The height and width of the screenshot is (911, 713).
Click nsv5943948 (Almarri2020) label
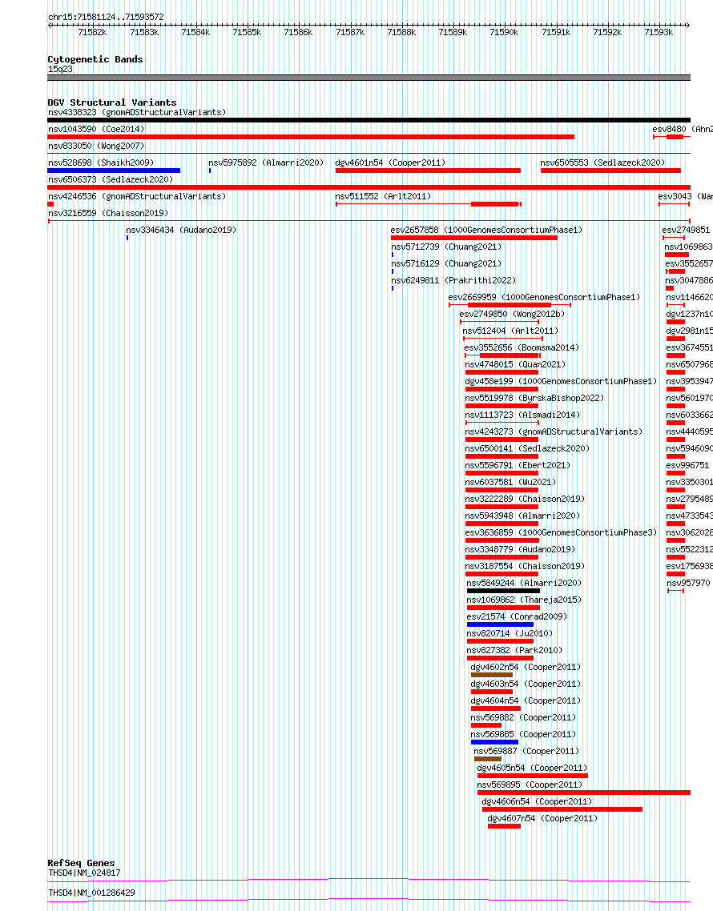click(x=522, y=516)
